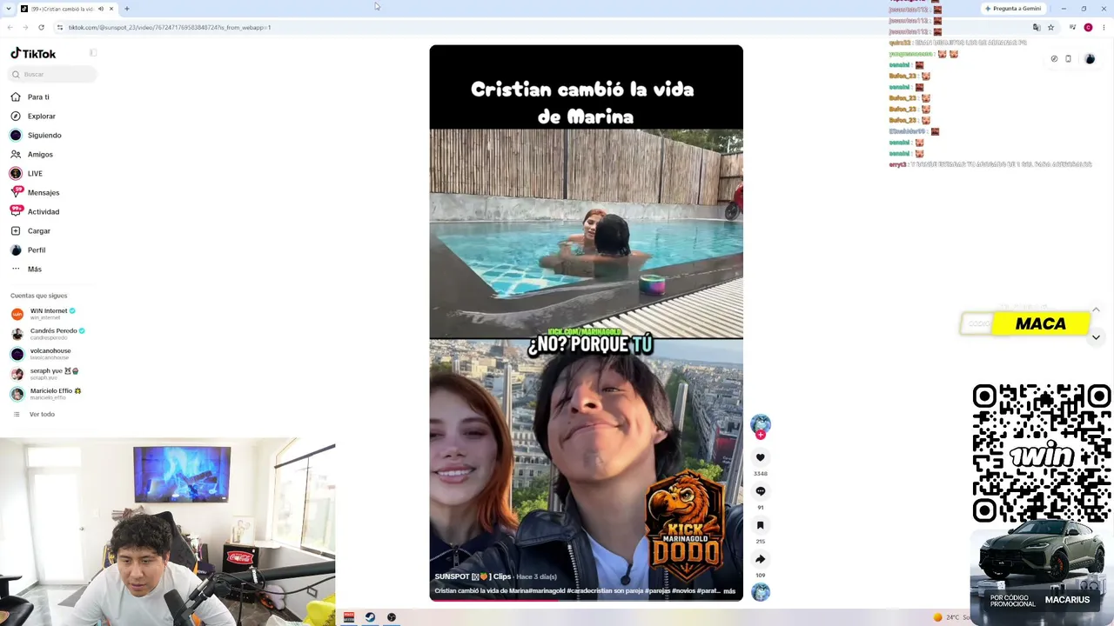Open the TikTok logo home link
Screen dimensions: 1114x626
(x=33, y=54)
